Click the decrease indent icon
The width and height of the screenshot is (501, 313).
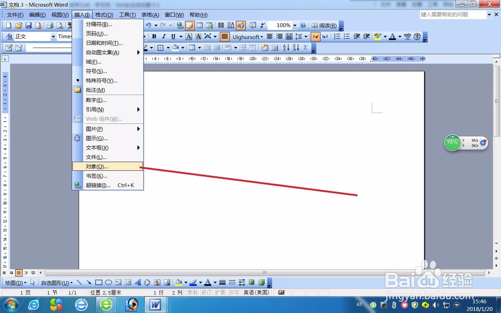[357, 37]
